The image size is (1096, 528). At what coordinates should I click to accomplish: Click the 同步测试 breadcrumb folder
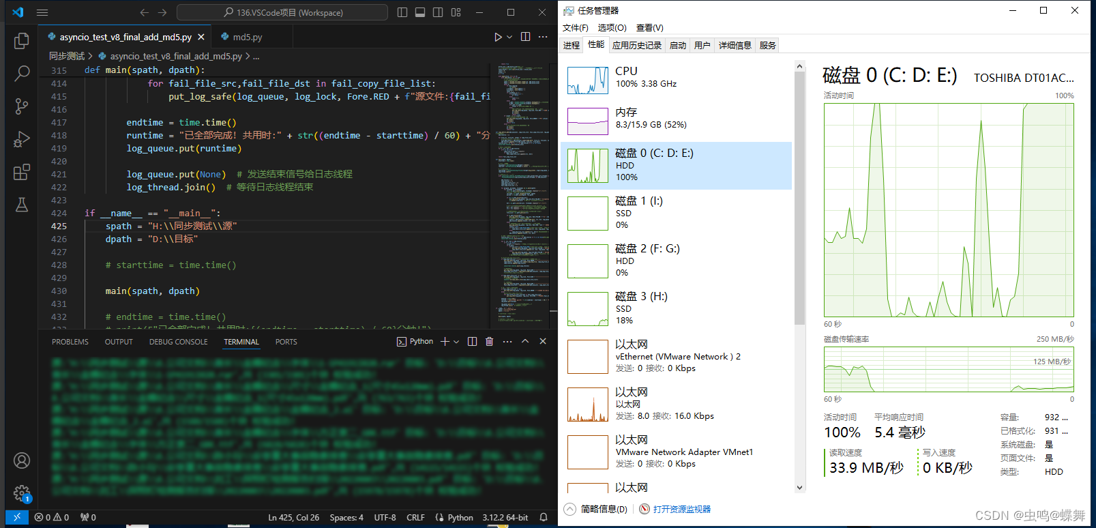67,56
